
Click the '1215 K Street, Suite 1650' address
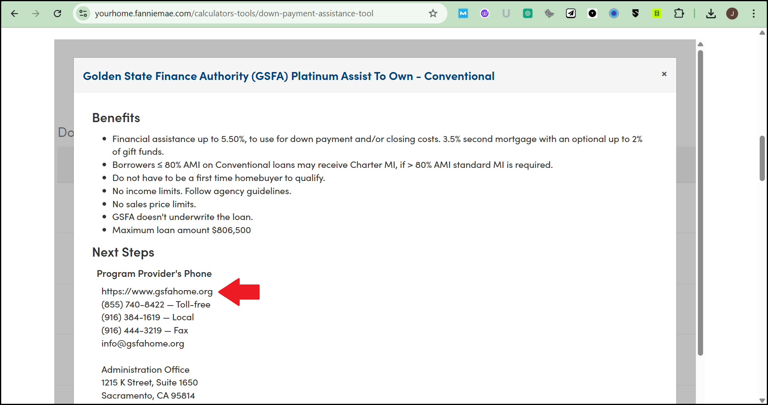click(x=150, y=383)
